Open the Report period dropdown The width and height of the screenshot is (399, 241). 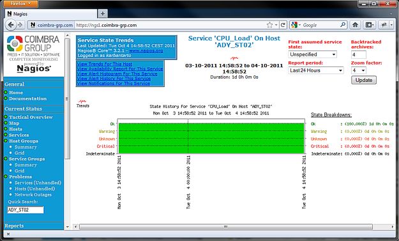316,70
